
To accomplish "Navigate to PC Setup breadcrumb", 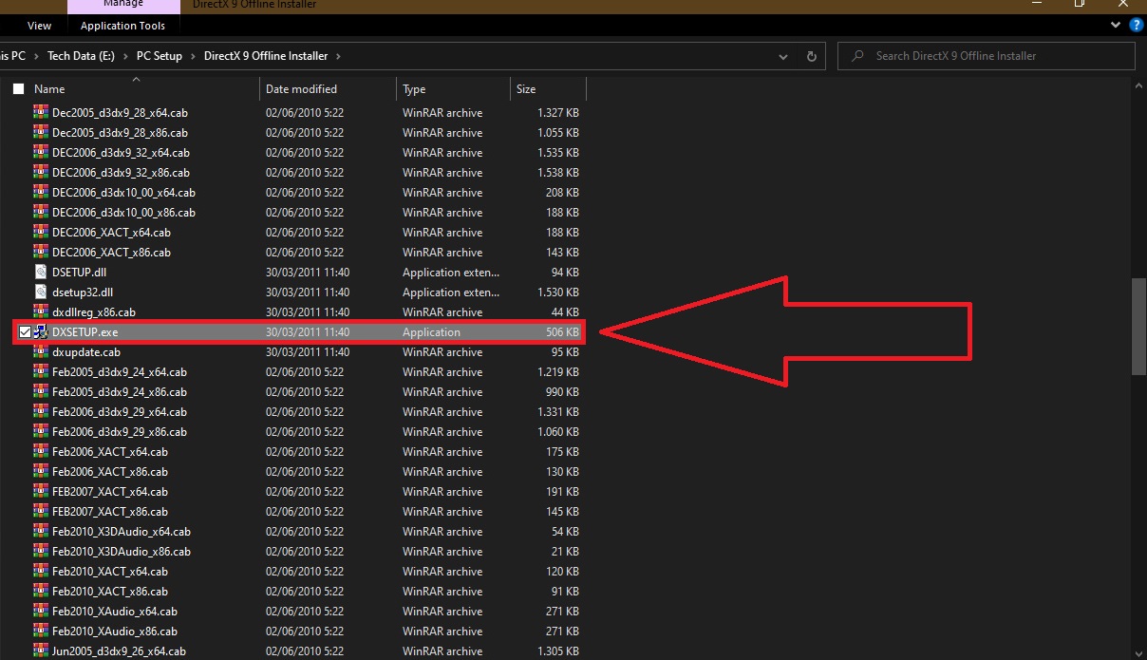I will point(160,56).
